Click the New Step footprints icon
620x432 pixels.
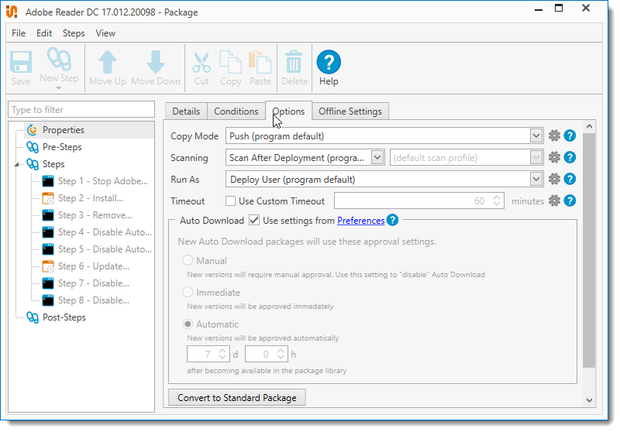point(59,60)
